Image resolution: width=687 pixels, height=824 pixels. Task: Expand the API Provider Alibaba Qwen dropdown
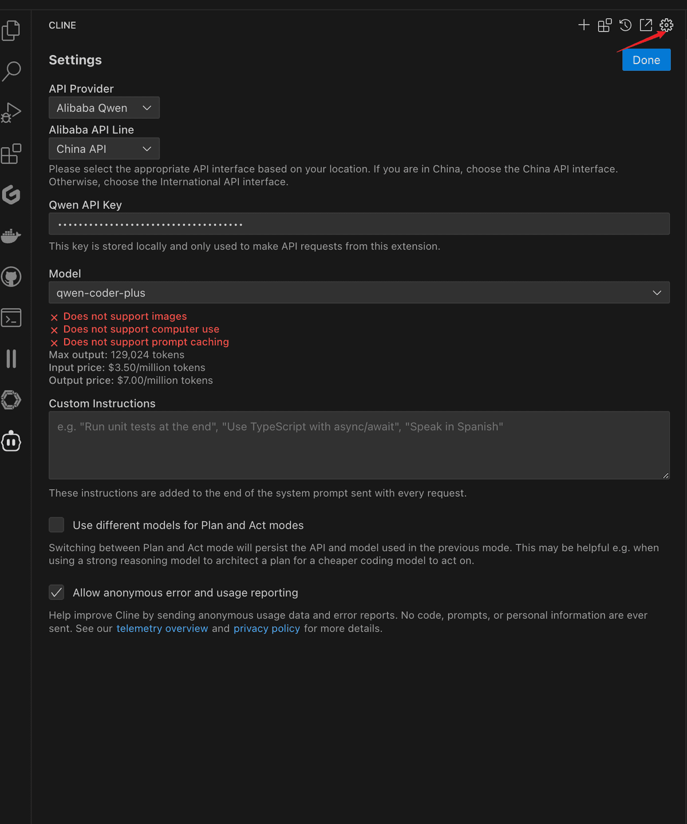(x=104, y=108)
